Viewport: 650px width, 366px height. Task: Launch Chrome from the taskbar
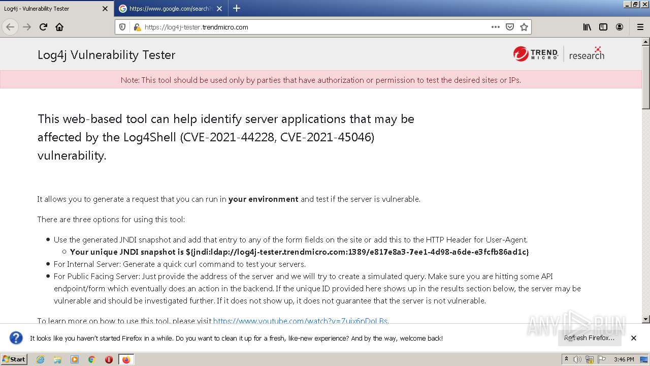click(x=92, y=359)
